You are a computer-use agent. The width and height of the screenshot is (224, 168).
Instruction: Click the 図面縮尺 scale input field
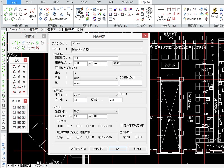pyautogui.click(x=96, y=58)
